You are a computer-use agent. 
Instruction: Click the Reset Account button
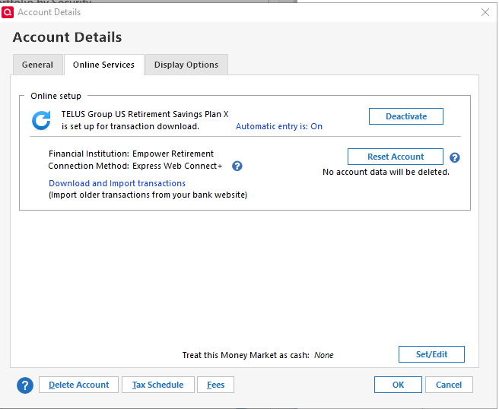click(396, 157)
